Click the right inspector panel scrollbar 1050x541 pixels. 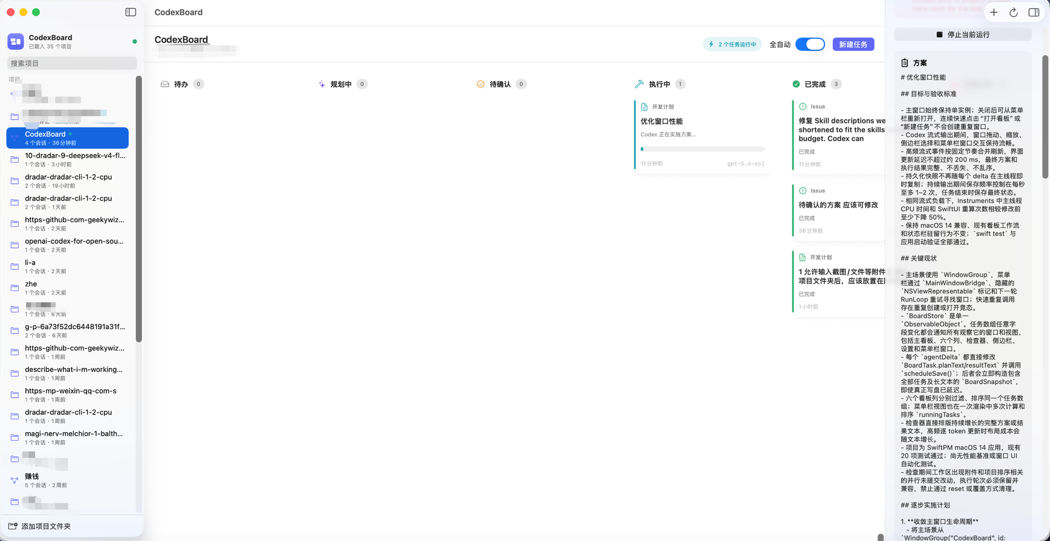click(1045, 117)
